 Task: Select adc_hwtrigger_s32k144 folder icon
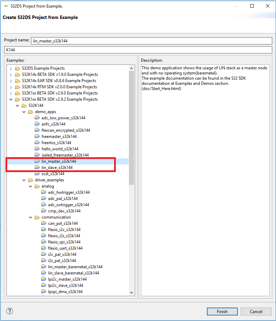[x=44, y=192]
